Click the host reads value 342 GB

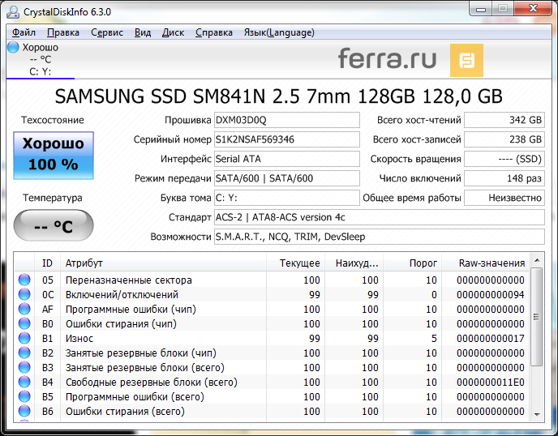(504, 120)
